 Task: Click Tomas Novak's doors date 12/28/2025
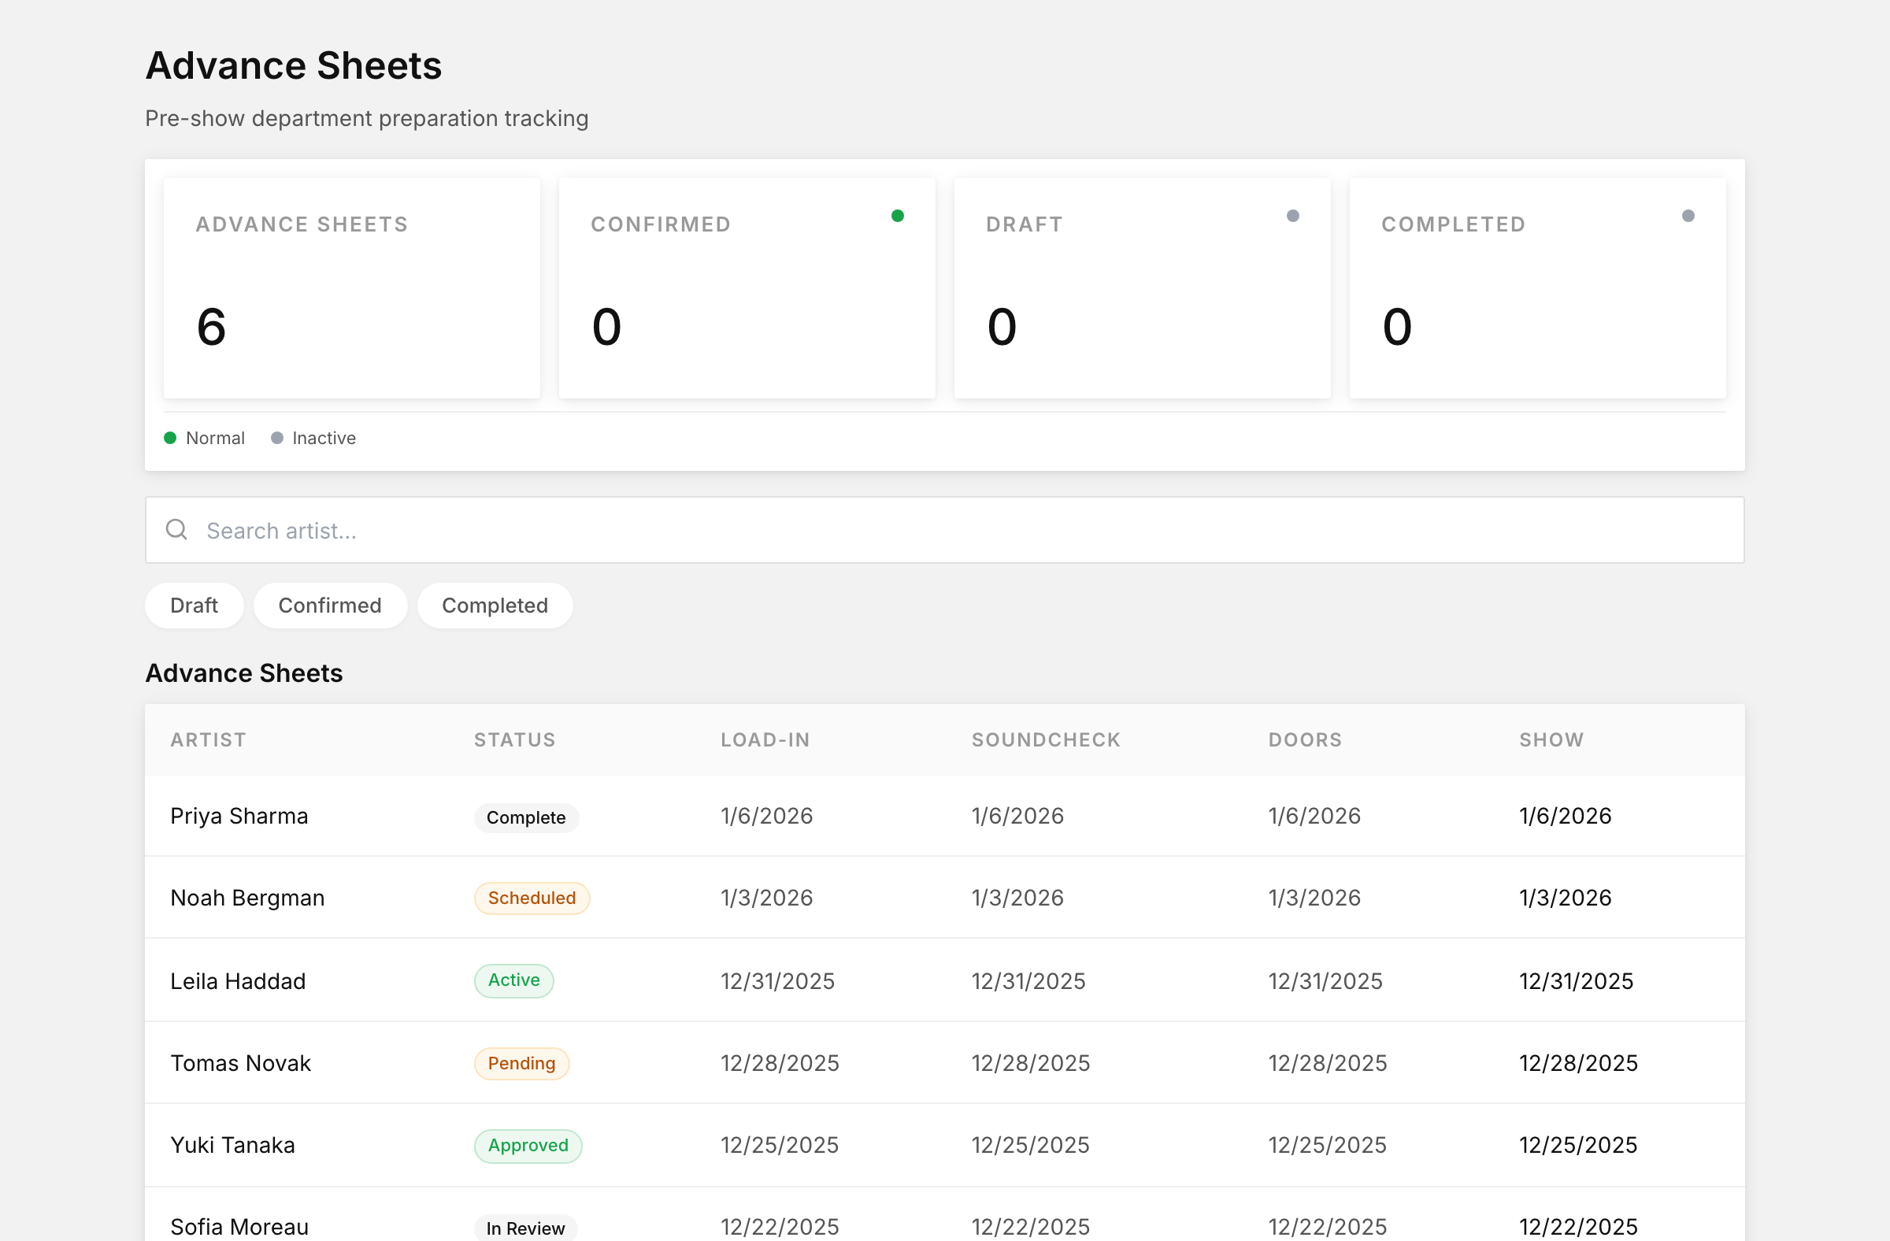(1328, 1063)
